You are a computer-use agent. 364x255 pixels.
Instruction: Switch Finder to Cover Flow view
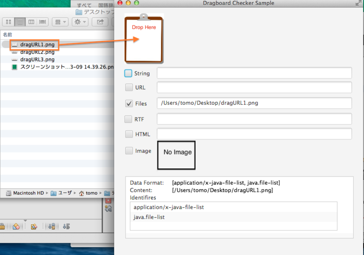[42, 22]
